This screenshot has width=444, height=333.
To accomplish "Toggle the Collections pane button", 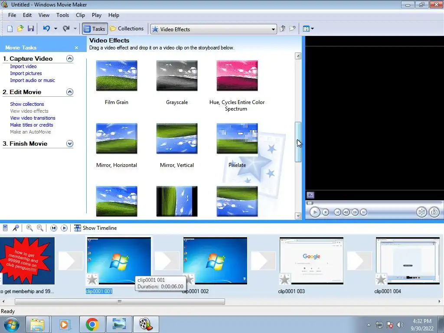I will 127,29.
